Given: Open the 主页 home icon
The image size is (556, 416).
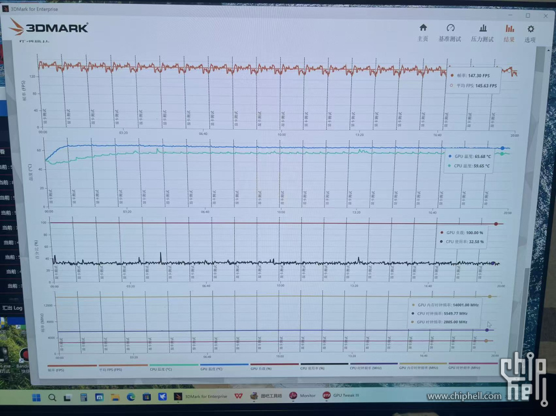Looking at the screenshot, I should tap(423, 28).
